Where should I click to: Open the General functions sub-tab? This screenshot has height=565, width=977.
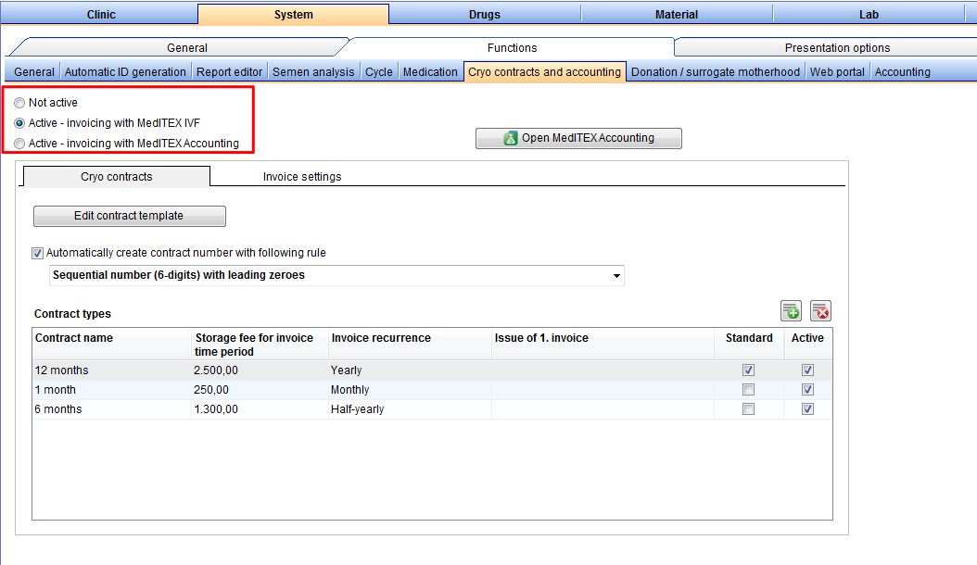[34, 72]
